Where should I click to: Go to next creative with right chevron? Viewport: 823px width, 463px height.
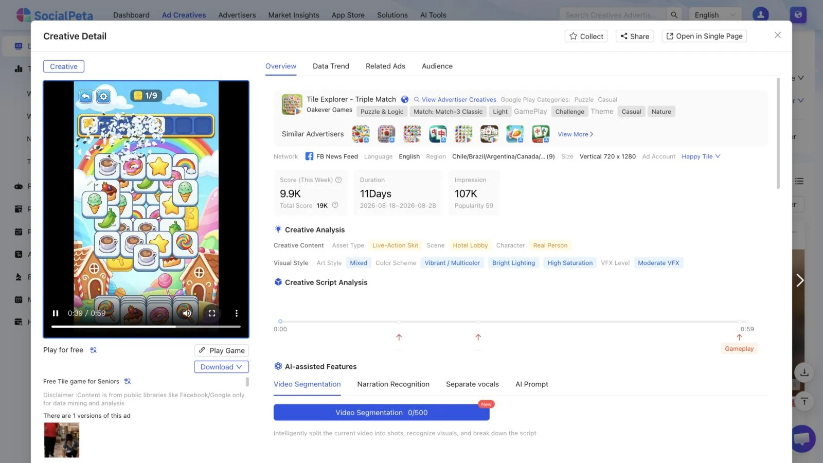(x=799, y=280)
